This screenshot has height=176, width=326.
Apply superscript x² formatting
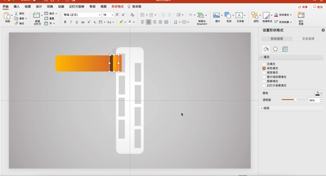click(89, 22)
